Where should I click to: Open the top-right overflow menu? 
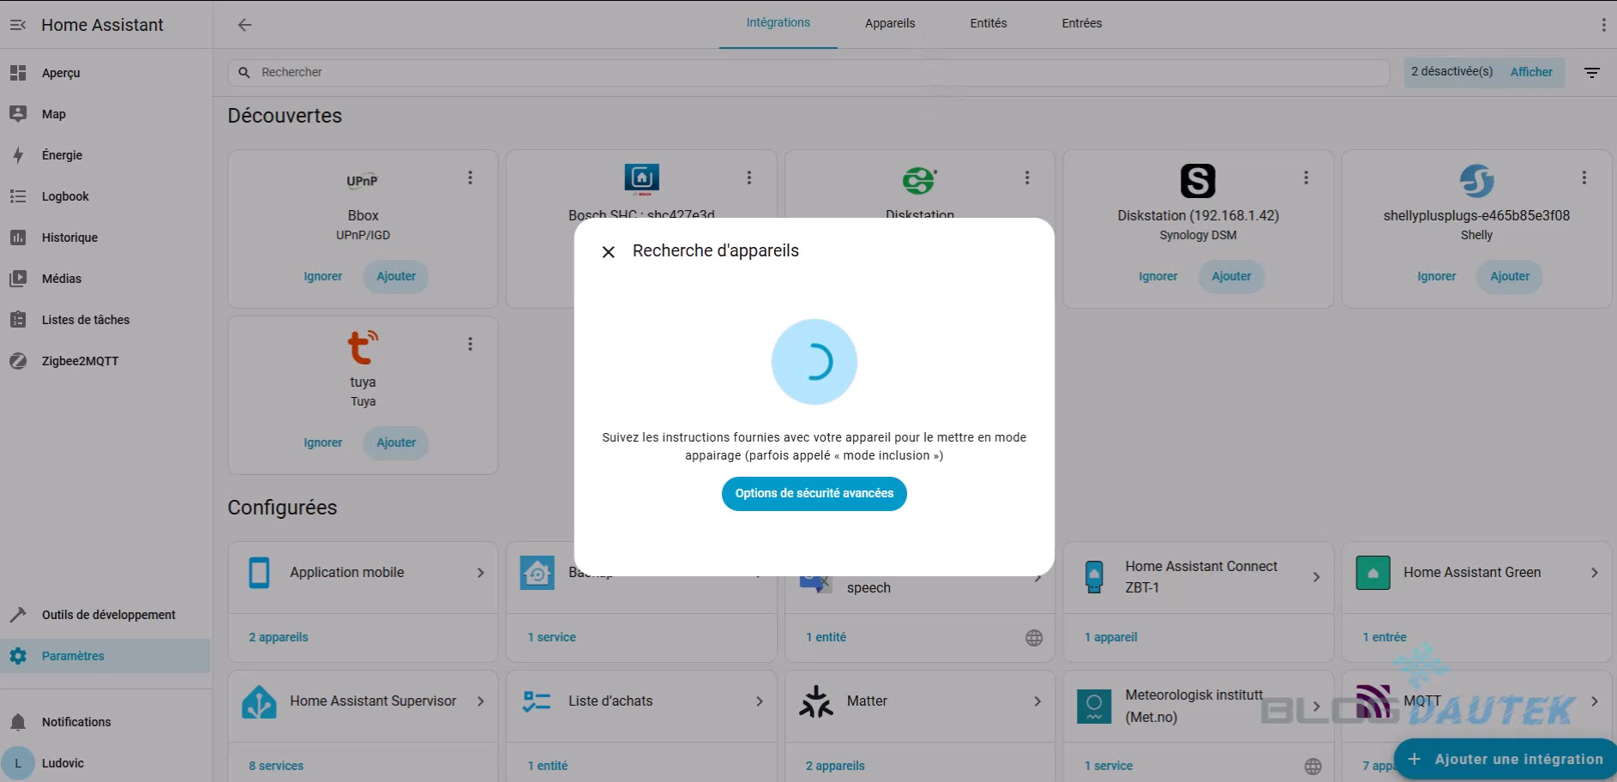click(x=1602, y=25)
